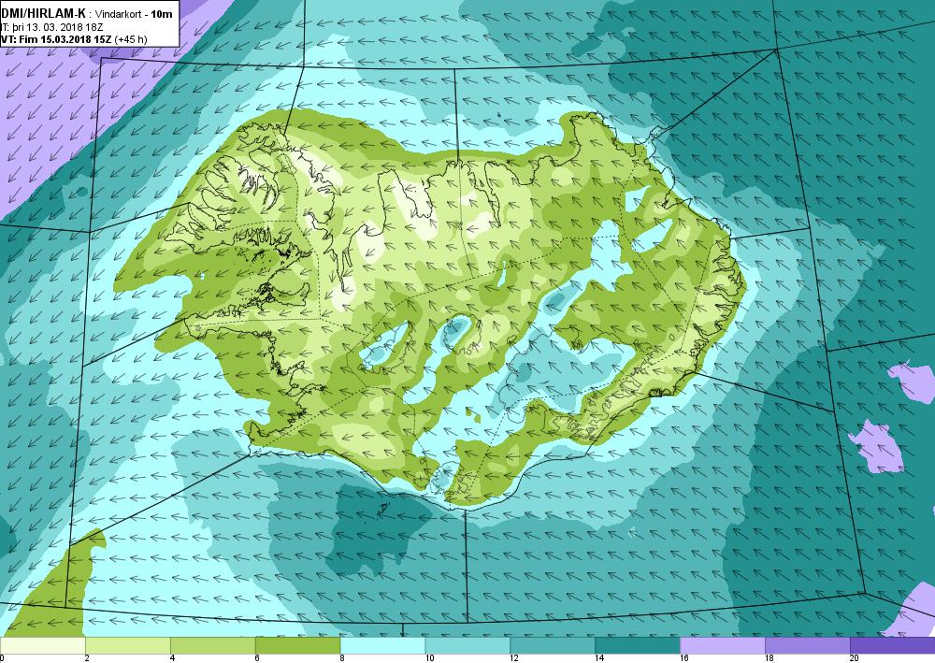Image resolution: width=935 pixels, height=663 pixels.
Task: Click the 'þri 13. 03. 2018 18Z' initial time
Action: pos(57,27)
